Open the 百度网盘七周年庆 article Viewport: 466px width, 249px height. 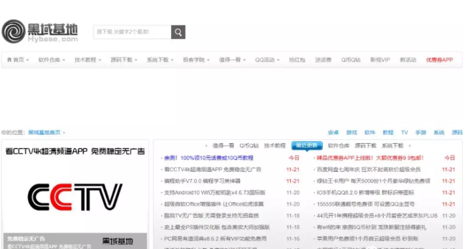(x=369, y=169)
